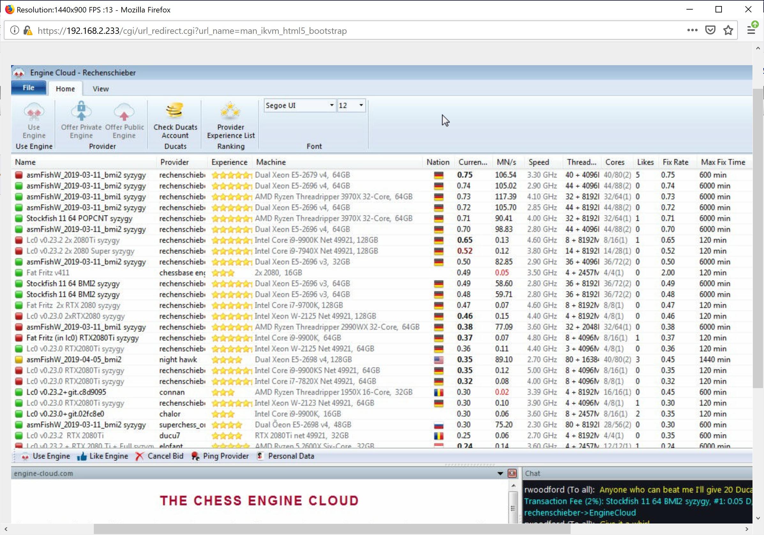Open the Check Ducats Account icon
764x535 pixels.
175,111
